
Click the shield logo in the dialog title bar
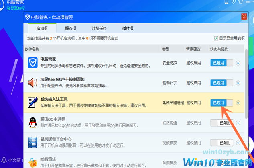(x=28, y=17)
